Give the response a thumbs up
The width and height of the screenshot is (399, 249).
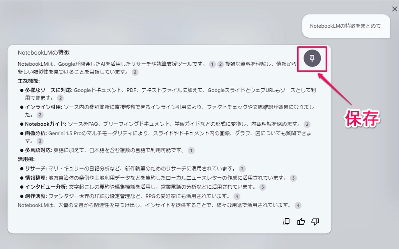point(301,221)
